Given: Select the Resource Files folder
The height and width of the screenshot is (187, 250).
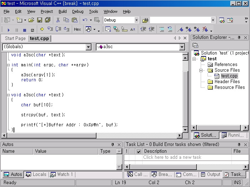Looking at the screenshot, I should pyautogui.click(x=230, y=87).
